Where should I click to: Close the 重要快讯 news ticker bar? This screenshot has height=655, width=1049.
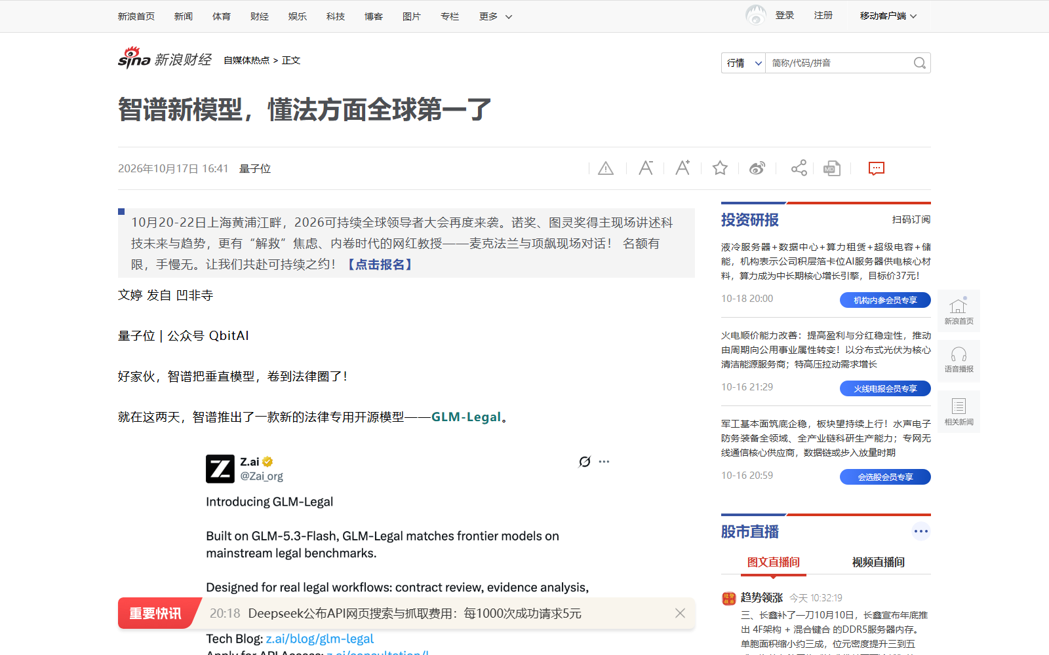(x=680, y=613)
